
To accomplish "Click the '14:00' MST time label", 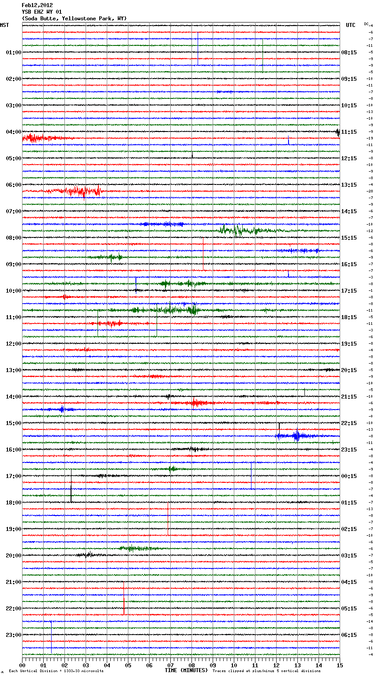I will [x=14, y=397].
